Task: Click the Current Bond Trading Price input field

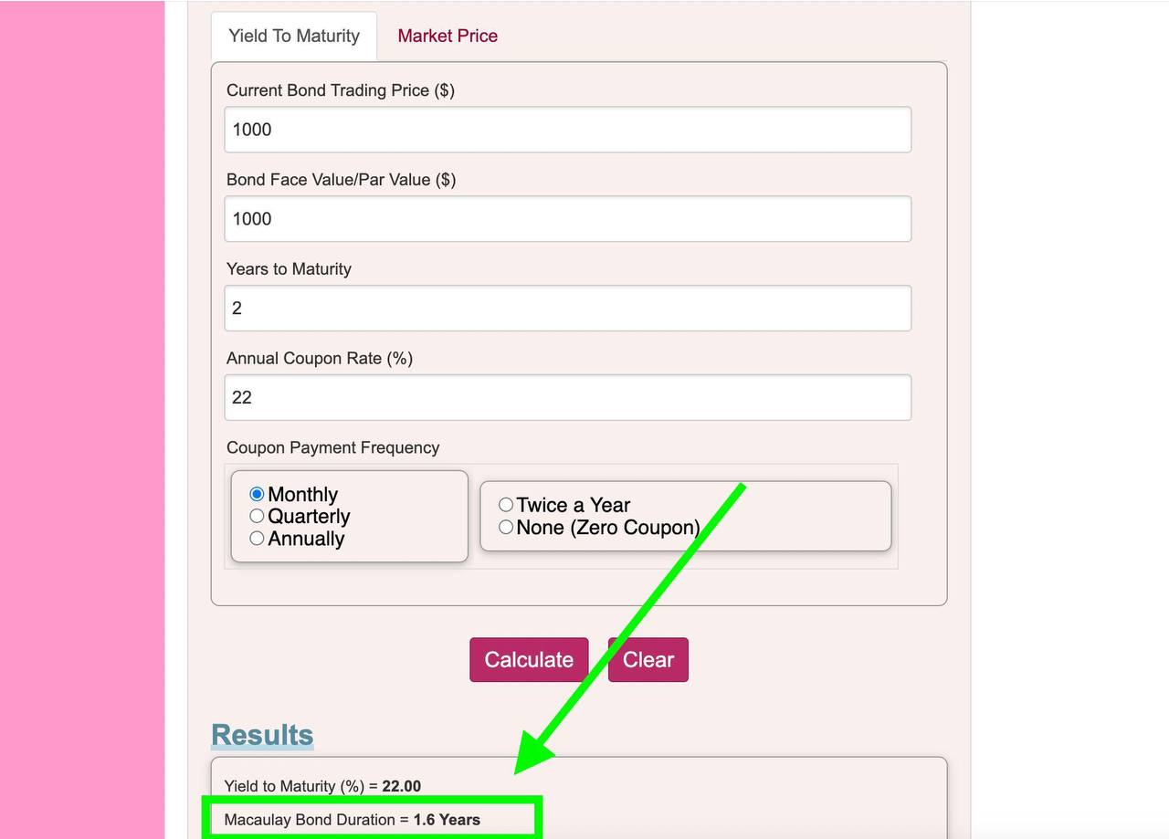Action: (567, 130)
